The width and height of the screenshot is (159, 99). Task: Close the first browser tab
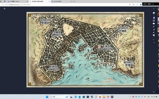pos(27,2)
